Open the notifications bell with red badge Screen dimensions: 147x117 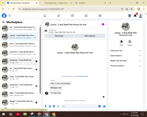tap(135, 16)
